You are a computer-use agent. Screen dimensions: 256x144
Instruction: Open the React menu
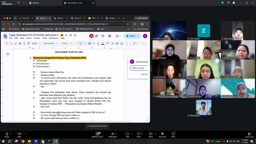tap(139, 135)
